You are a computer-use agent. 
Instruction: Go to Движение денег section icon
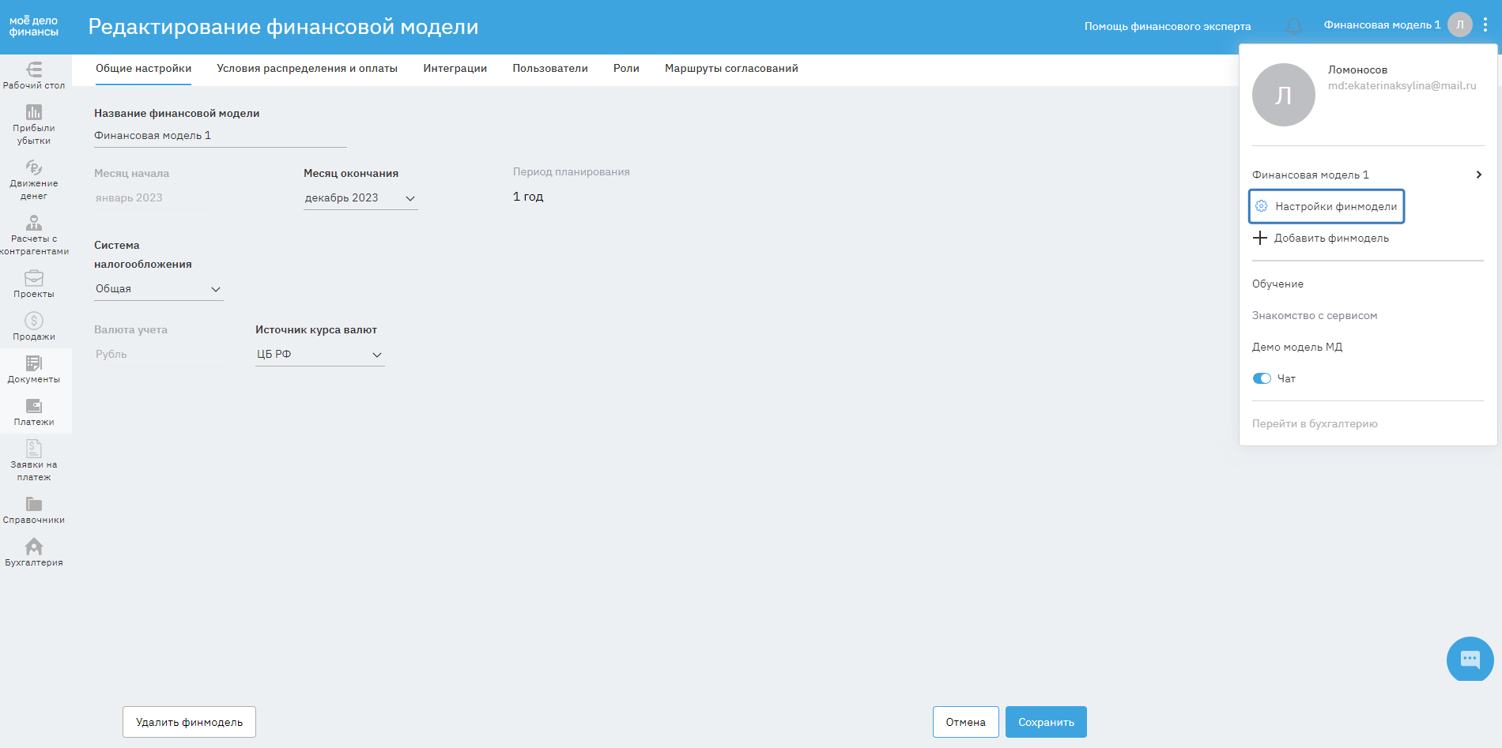point(34,167)
